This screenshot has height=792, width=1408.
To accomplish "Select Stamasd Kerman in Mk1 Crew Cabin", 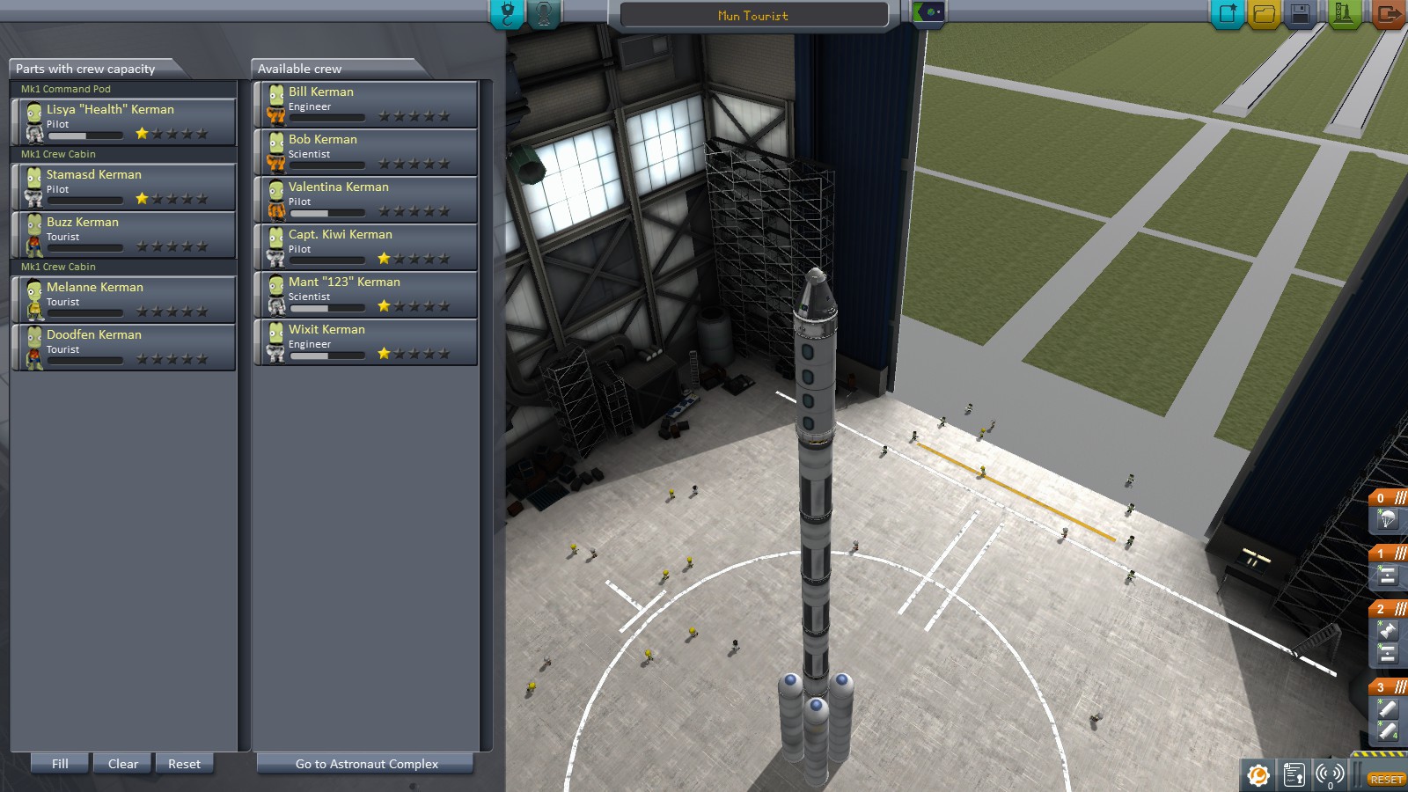I will tap(124, 187).
